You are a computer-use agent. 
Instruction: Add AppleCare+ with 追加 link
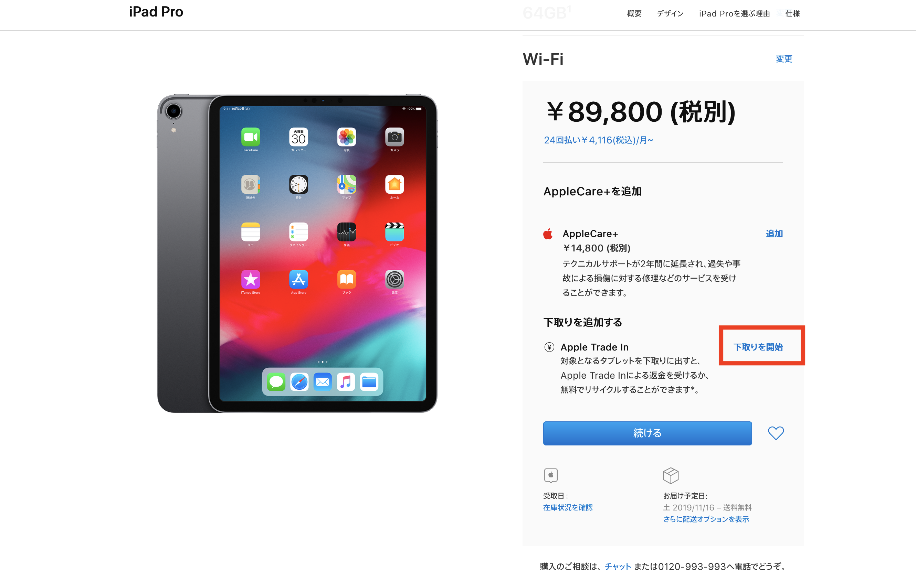click(x=774, y=234)
